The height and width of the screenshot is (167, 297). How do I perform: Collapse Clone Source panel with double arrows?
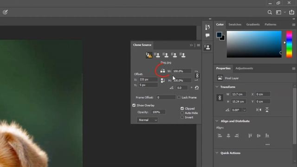191,45
